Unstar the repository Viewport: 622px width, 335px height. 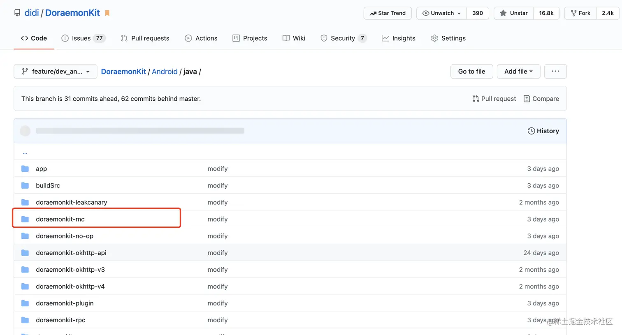(x=514, y=13)
